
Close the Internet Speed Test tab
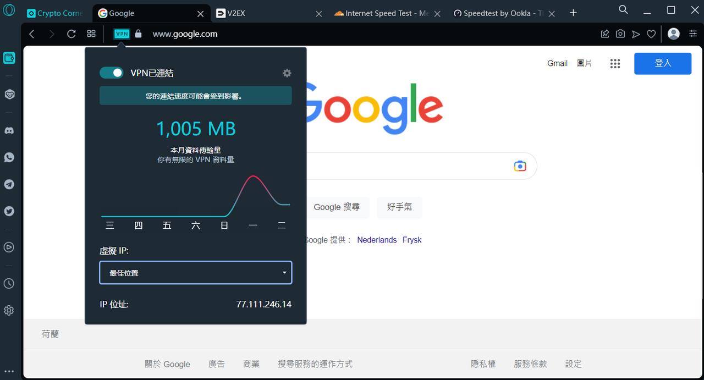coord(437,14)
